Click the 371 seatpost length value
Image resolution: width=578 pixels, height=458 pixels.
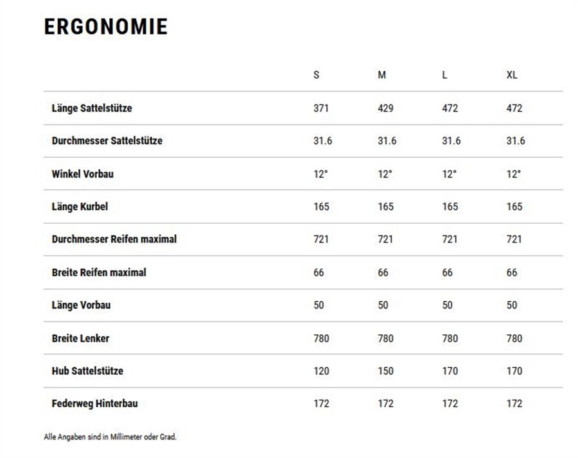[321, 108]
